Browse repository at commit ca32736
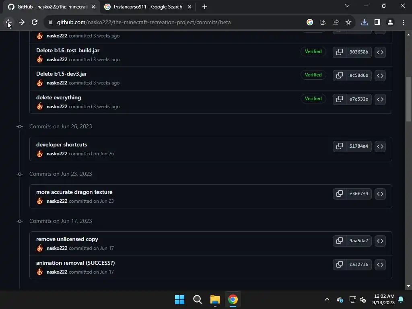412x309 pixels. [380, 265]
